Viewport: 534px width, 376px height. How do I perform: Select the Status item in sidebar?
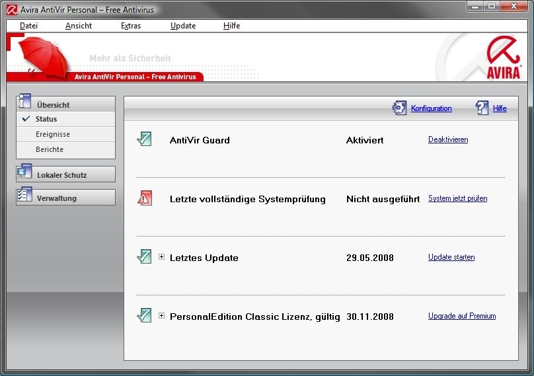65,119
